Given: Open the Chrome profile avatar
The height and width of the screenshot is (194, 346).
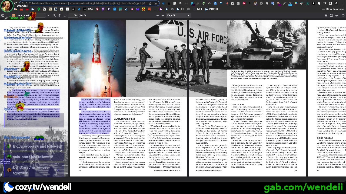Looking at the screenshot, I should point(336,4).
